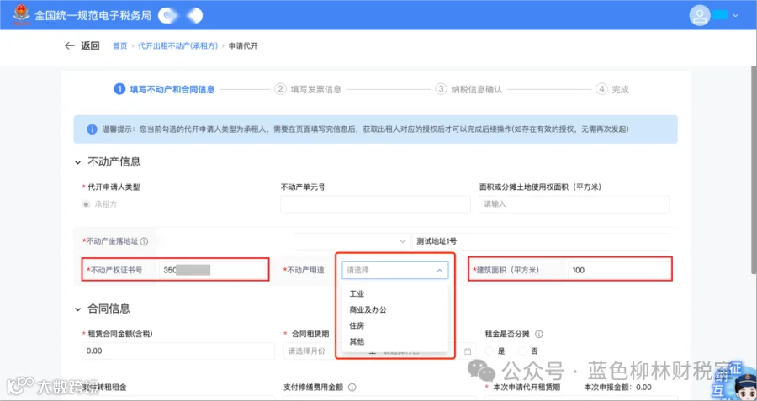Click the tax bureau emblem logo
This screenshot has height=401, width=757.
coord(21,15)
